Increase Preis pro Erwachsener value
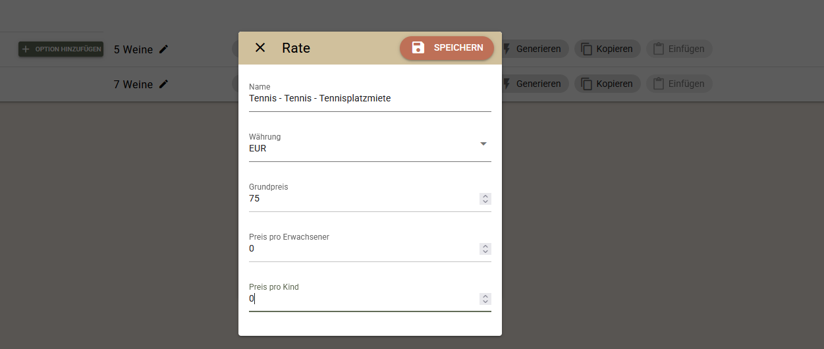824x349 pixels. pyautogui.click(x=485, y=246)
